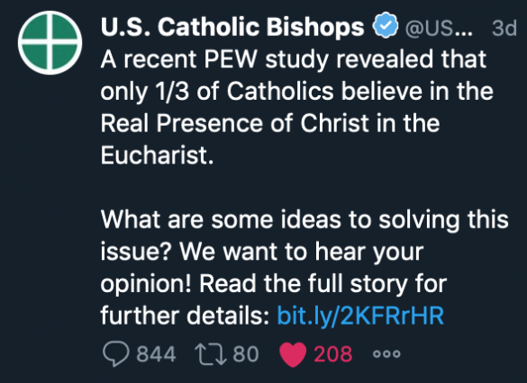Click the retweet arrows icon
527x383 pixels.
(x=211, y=354)
